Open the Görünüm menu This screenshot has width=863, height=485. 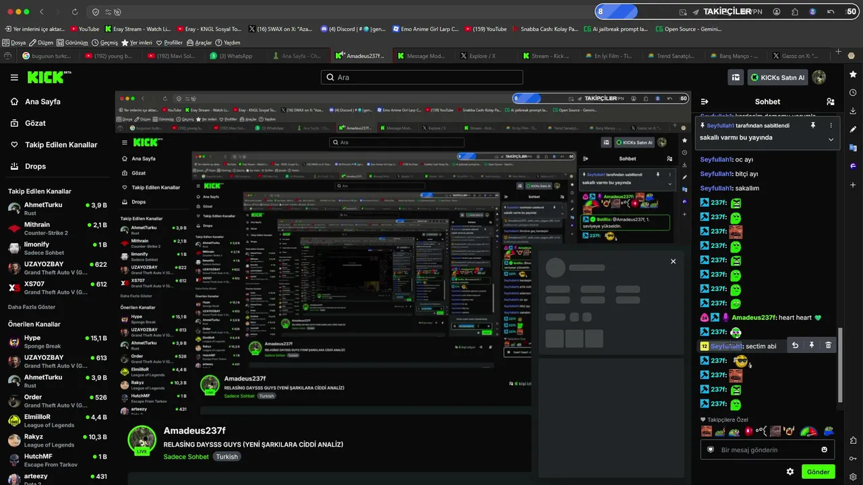(73, 42)
